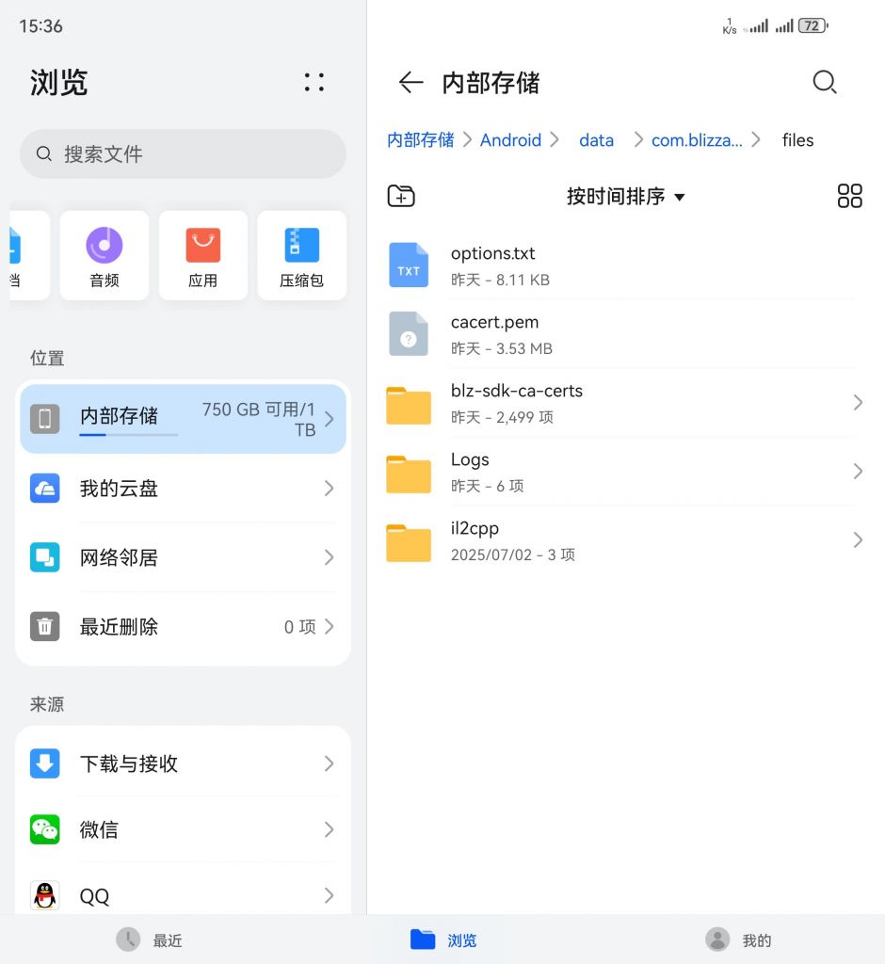Open the 按时间排序 sort dropdown
The height and width of the screenshot is (964, 885).
(x=626, y=197)
